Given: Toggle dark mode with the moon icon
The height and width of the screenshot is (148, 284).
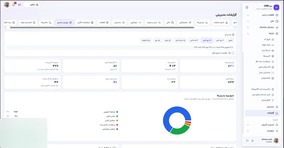Looking at the screenshot, I should pyautogui.click(x=252, y=141).
